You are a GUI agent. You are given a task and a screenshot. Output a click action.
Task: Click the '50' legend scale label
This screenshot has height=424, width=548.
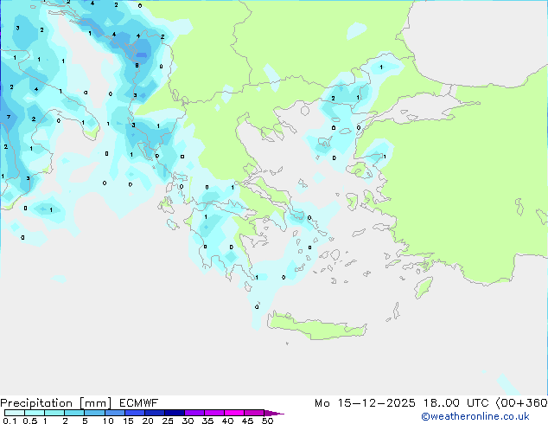click(x=267, y=421)
